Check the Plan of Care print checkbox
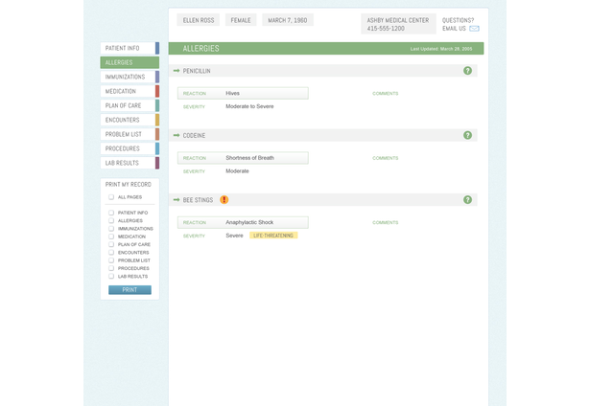This screenshot has height=406, width=590. coord(111,244)
